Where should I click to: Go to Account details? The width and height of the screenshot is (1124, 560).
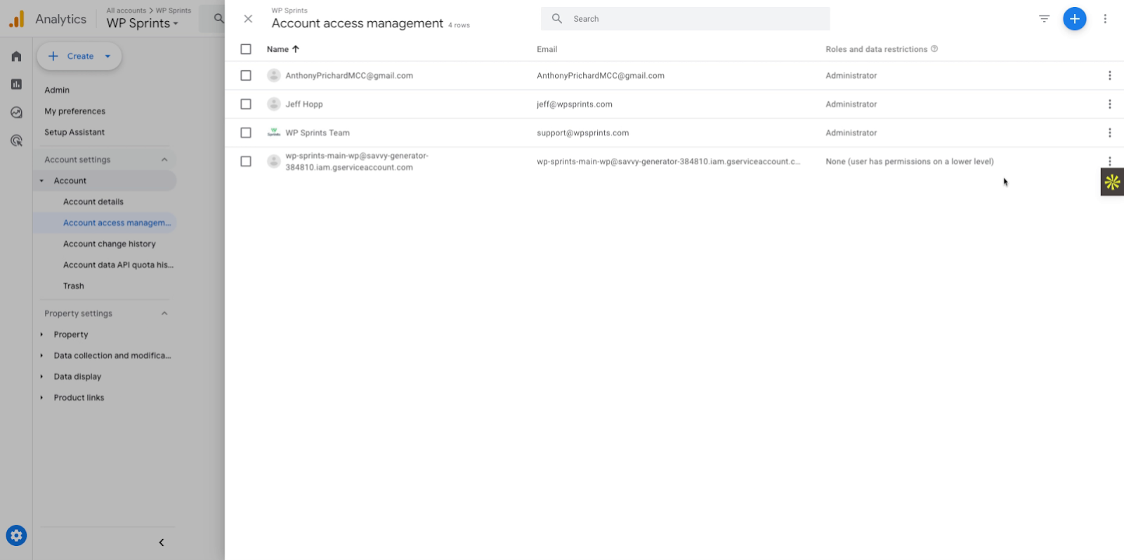(x=93, y=202)
